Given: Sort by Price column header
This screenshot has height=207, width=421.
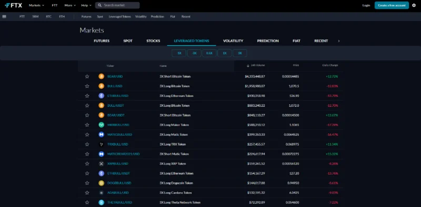Looking at the screenshot, I should (296, 65).
